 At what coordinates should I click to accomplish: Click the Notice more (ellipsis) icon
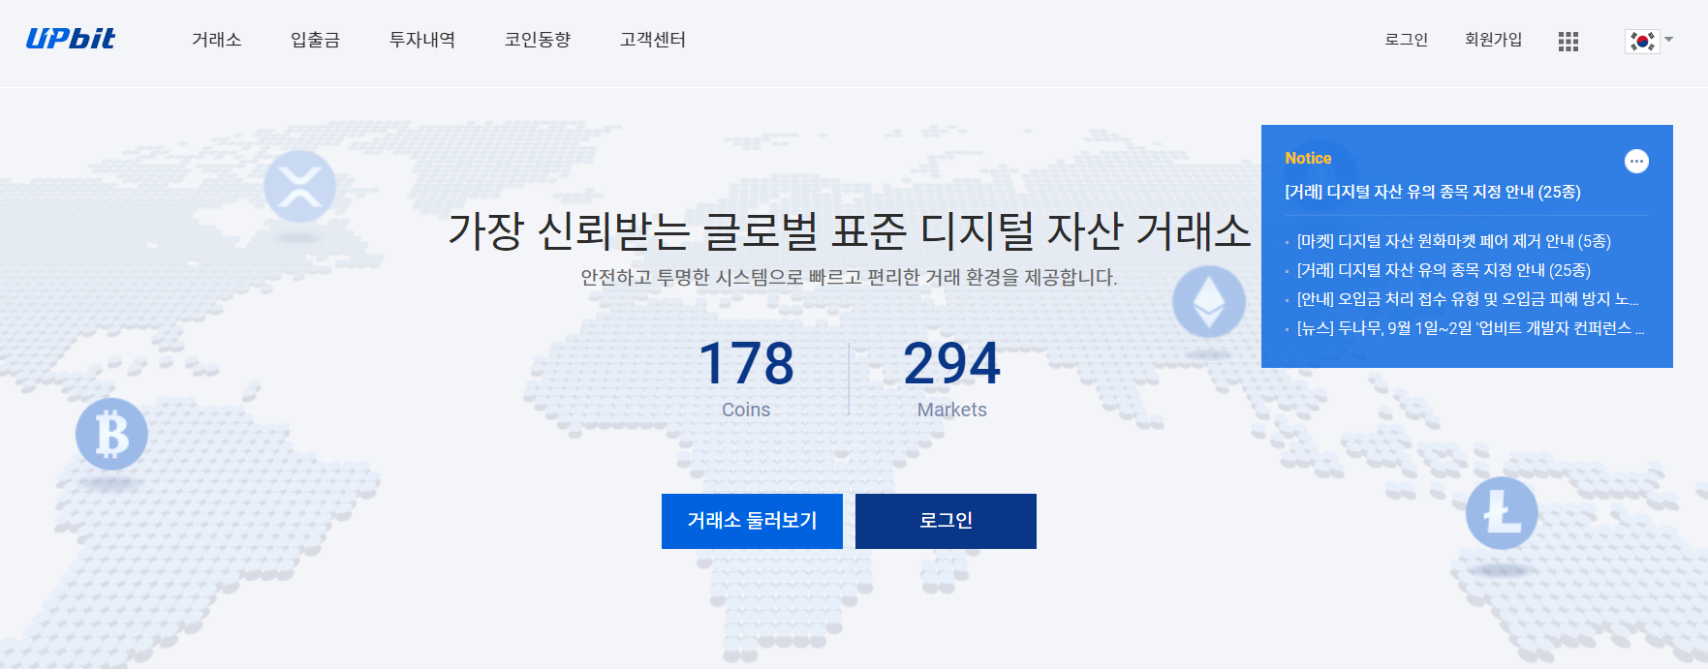[1636, 161]
